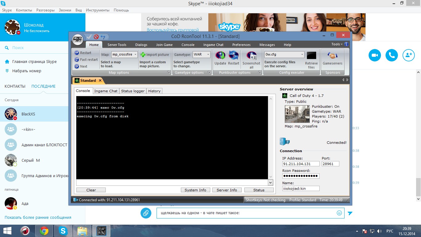Image resolution: width=421 pixels, height=237 pixels.
Task: Click the Restart map icon in Map options
Action: pyautogui.click(x=77, y=53)
